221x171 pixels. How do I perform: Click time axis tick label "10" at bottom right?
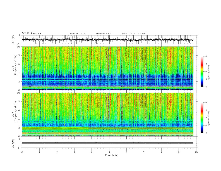coord(196,152)
